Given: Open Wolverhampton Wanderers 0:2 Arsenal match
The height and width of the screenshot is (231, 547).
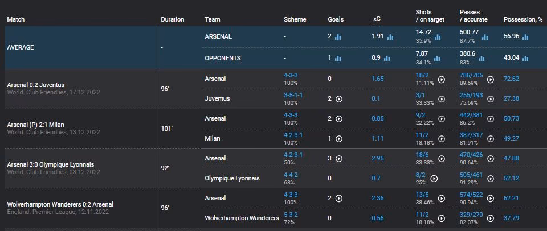Looking at the screenshot, I should (x=60, y=204).
